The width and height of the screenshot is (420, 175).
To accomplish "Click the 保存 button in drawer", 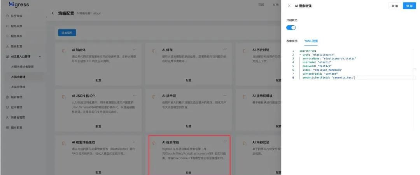I will click(409, 6).
